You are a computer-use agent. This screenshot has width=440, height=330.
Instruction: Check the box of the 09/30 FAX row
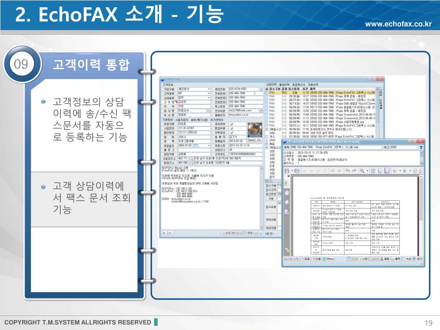267,96
